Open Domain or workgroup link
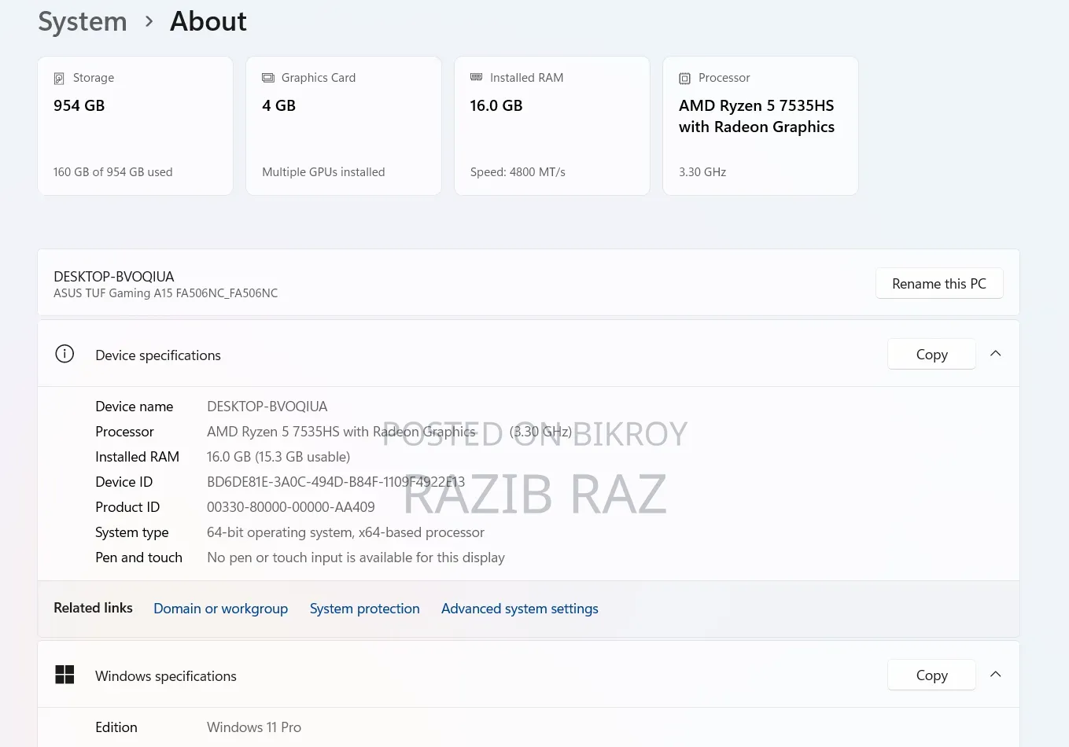 pyautogui.click(x=220, y=609)
